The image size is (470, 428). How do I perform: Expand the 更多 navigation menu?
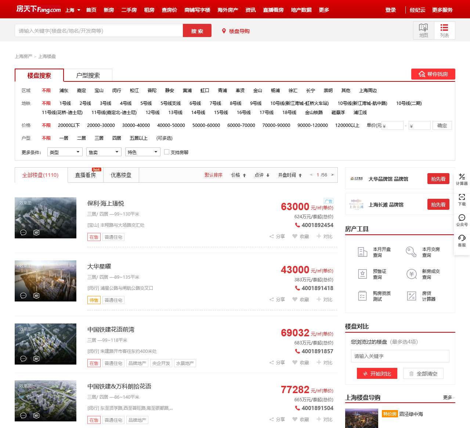click(324, 10)
